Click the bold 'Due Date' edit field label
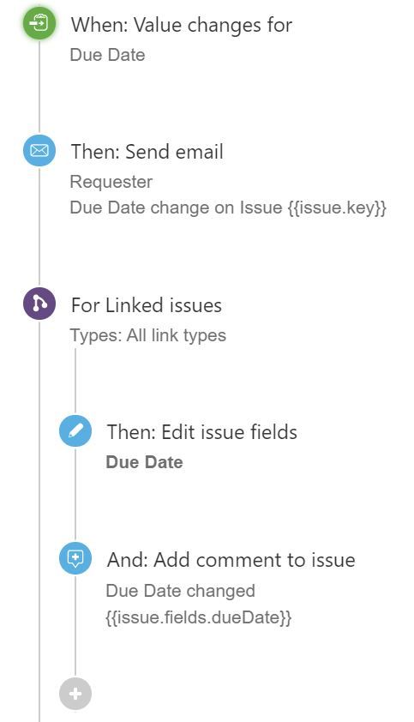 (x=144, y=462)
